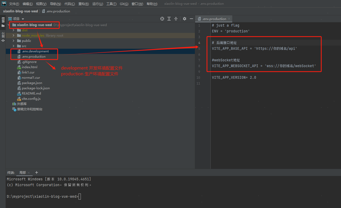
Task: Close the 局部 terminal tab
Action: point(29,173)
